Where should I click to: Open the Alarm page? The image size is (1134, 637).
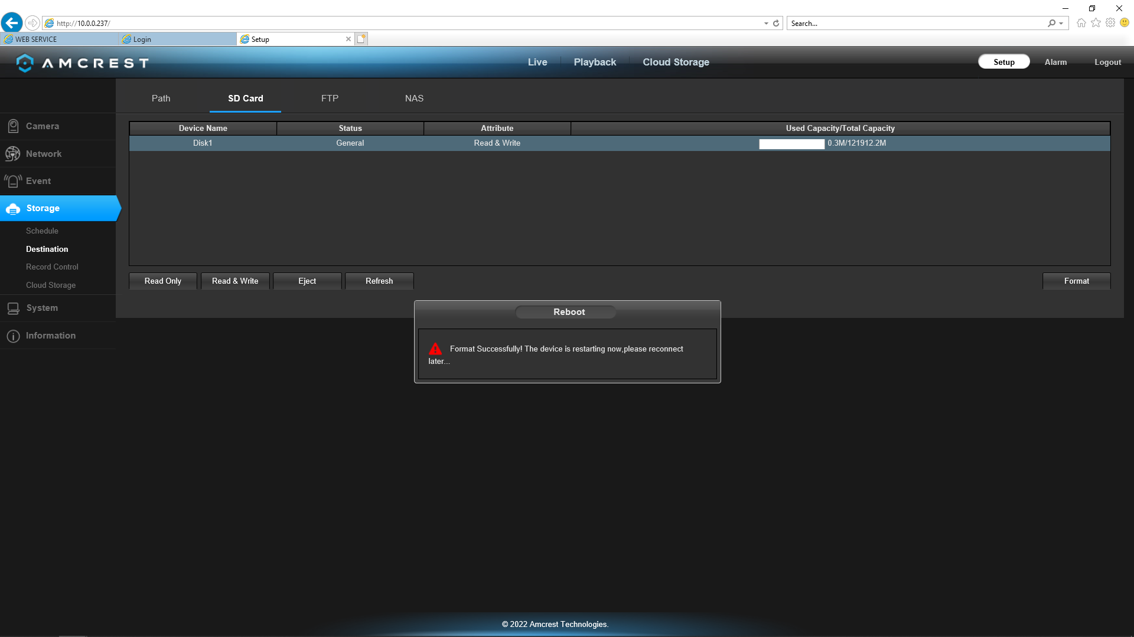click(x=1055, y=62)
